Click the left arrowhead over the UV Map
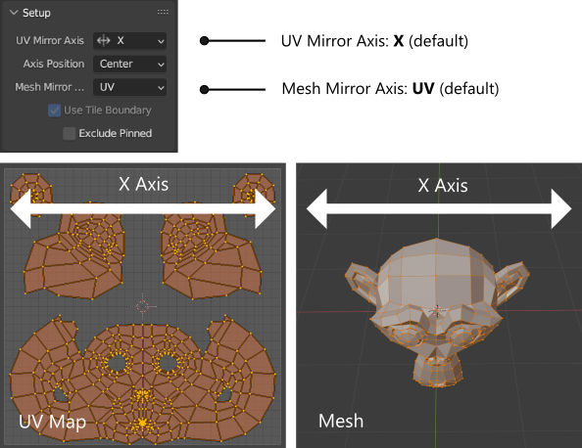 click(x=21, y=209)
